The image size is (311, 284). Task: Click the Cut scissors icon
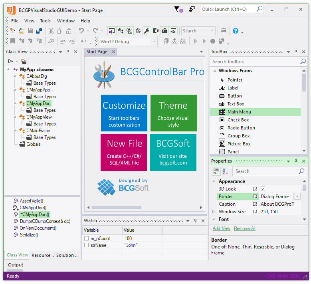click(x=51, y=31)
